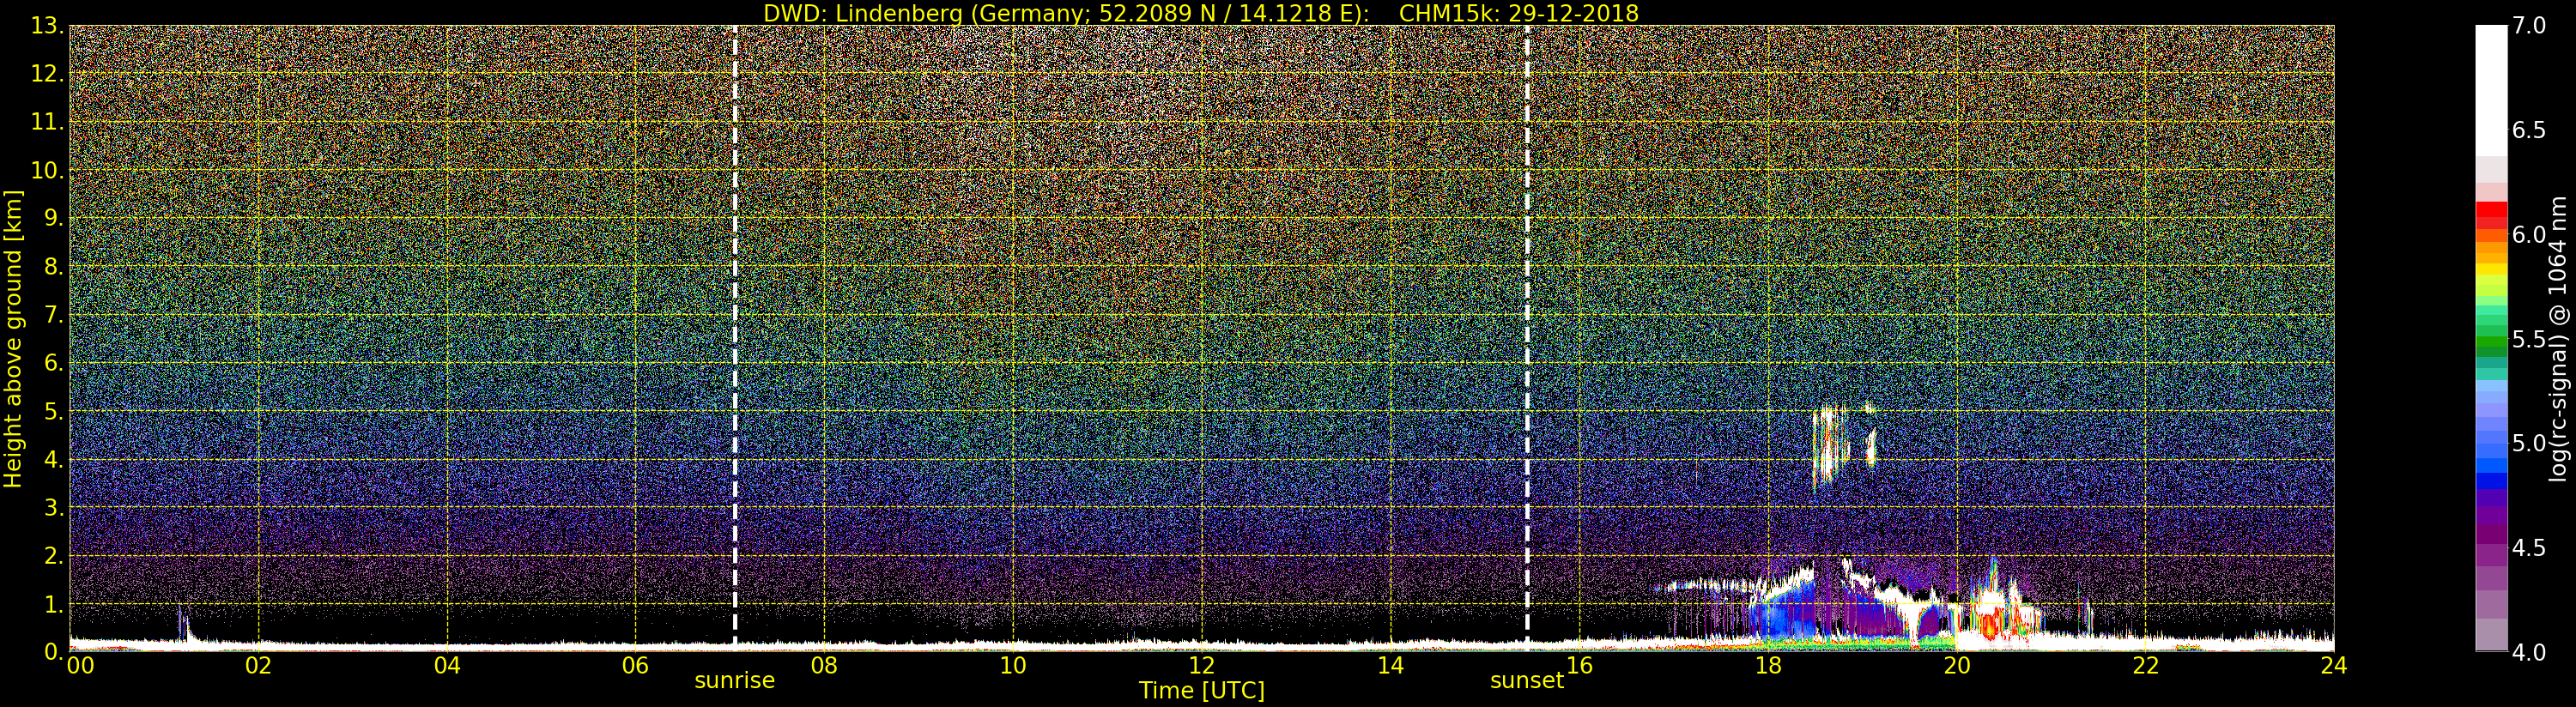2576x707 pixels.
Task: Click the height axis tick '3.'
Action: tap(54, 507)
